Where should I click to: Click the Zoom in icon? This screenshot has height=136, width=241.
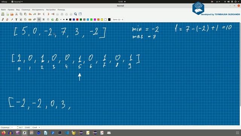pyautogui.click(x=66, y=14)
